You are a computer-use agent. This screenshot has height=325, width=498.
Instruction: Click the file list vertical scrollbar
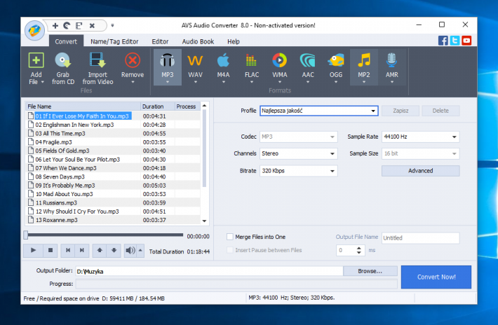click(x=204, y=148)
